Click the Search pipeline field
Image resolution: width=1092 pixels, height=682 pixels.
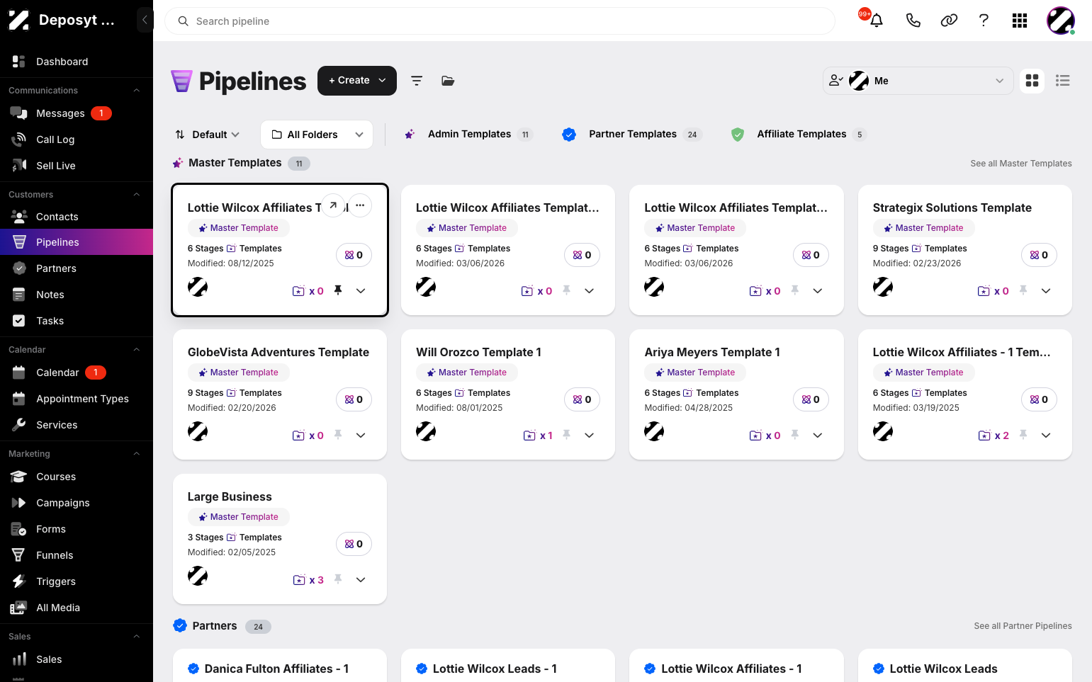point(500,21)
